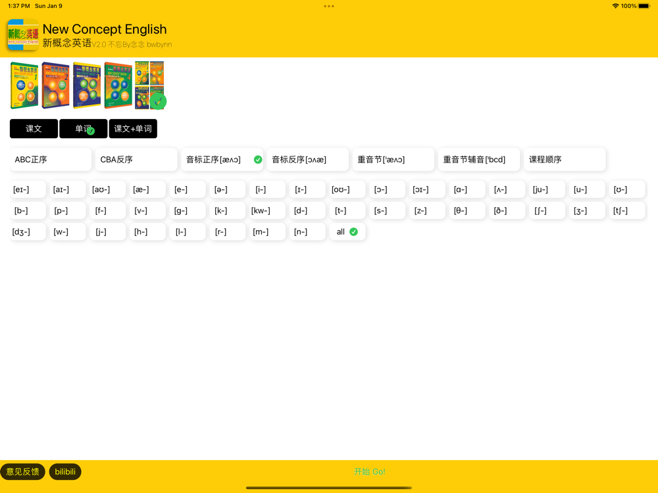This screenshot has width=658, height=493.
Task: Select New Concept English book 1 cover
Action: pyautogui.click(x=24, y=85)
